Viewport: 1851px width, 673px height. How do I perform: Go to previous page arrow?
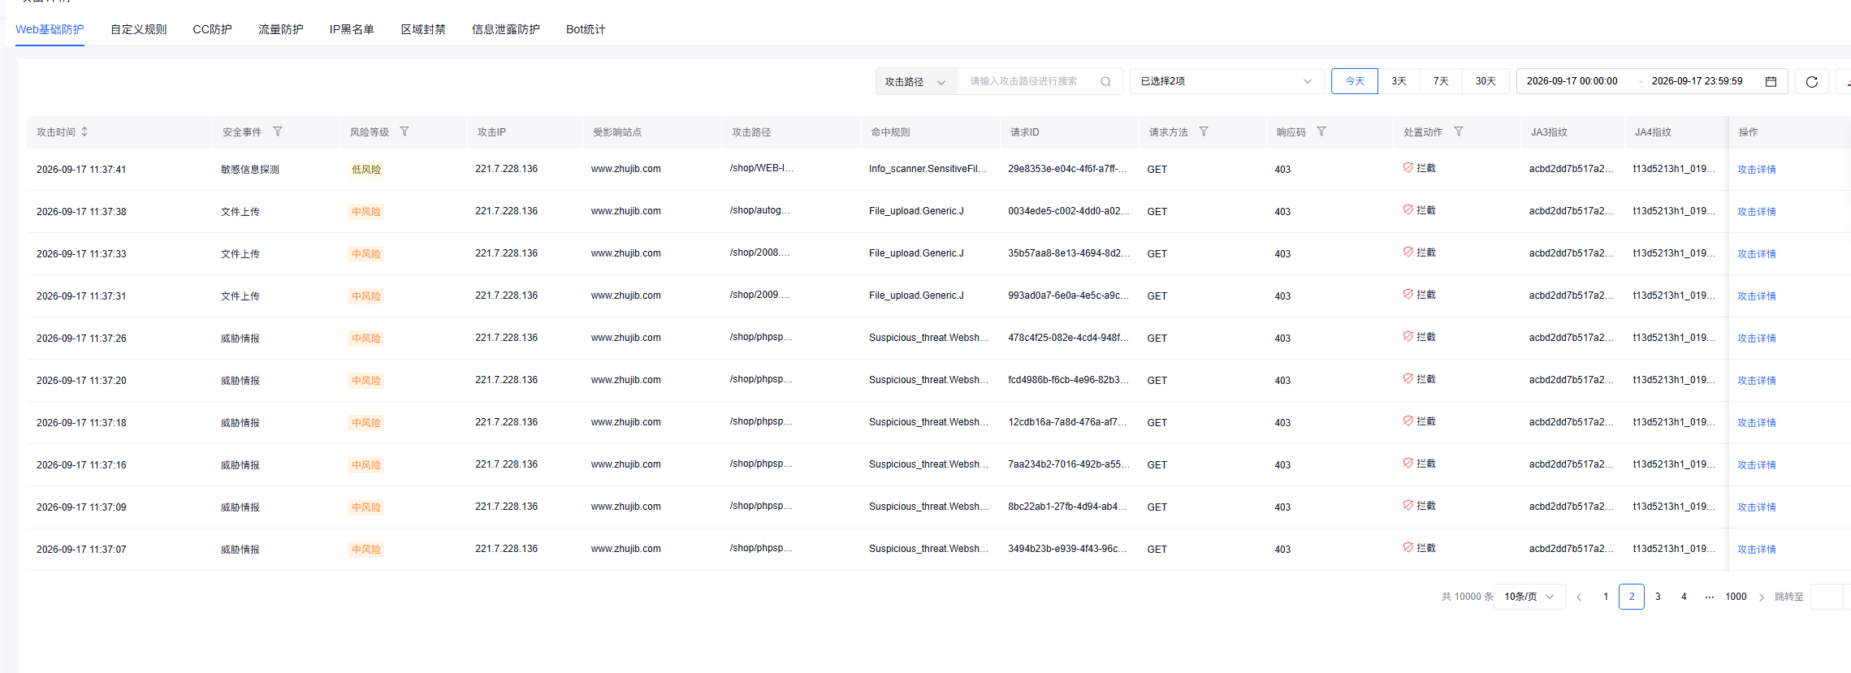point(1579,597)
